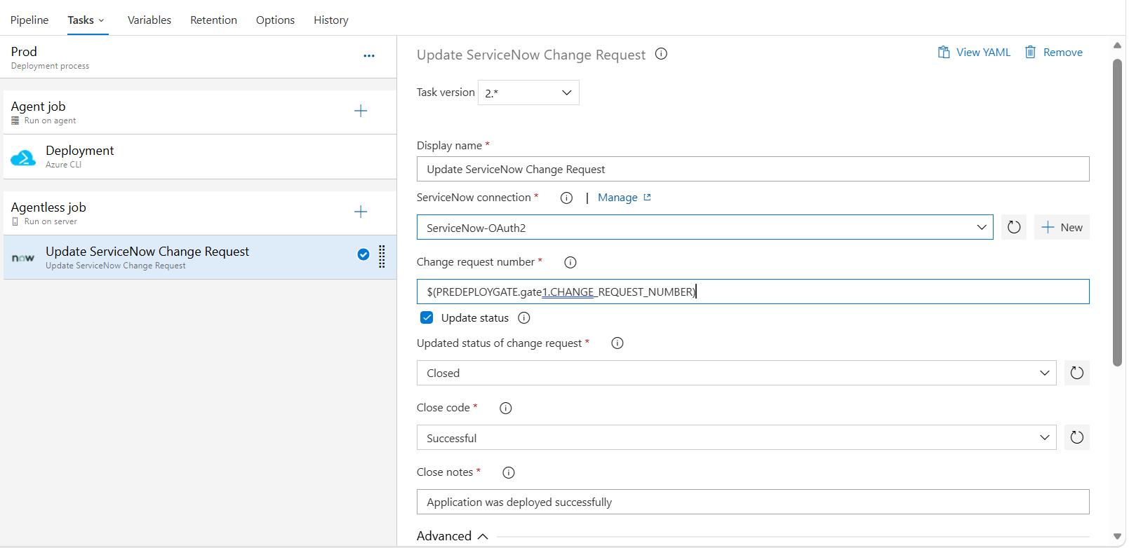Show info for ServiceNow connection field
This screenshot has width=1129, height=548.
coord(566,198)
